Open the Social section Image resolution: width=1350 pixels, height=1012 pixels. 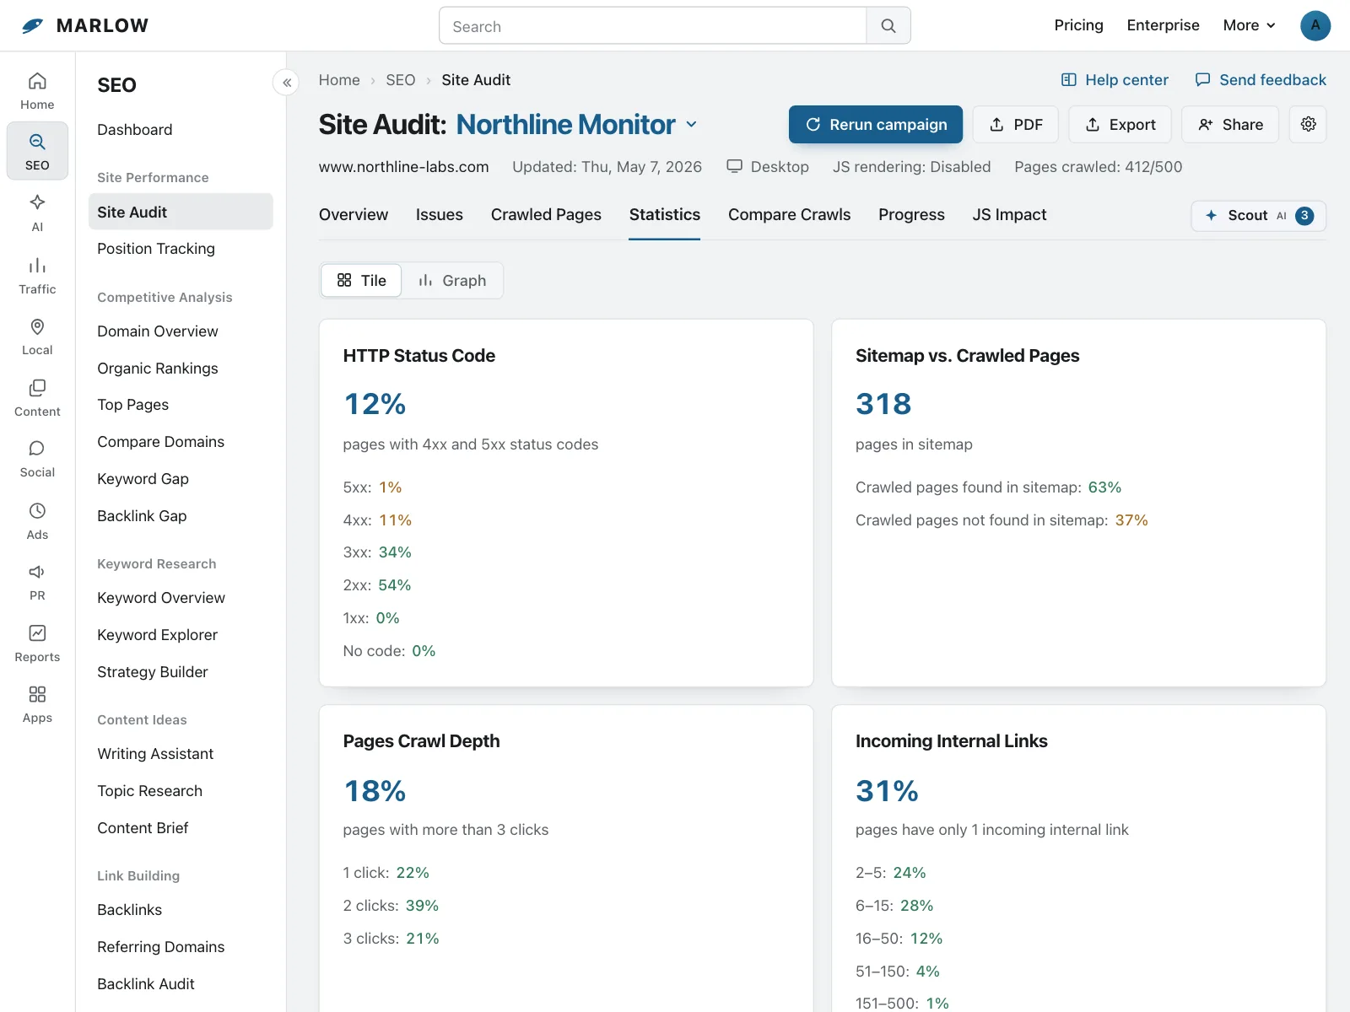[37, 459]
